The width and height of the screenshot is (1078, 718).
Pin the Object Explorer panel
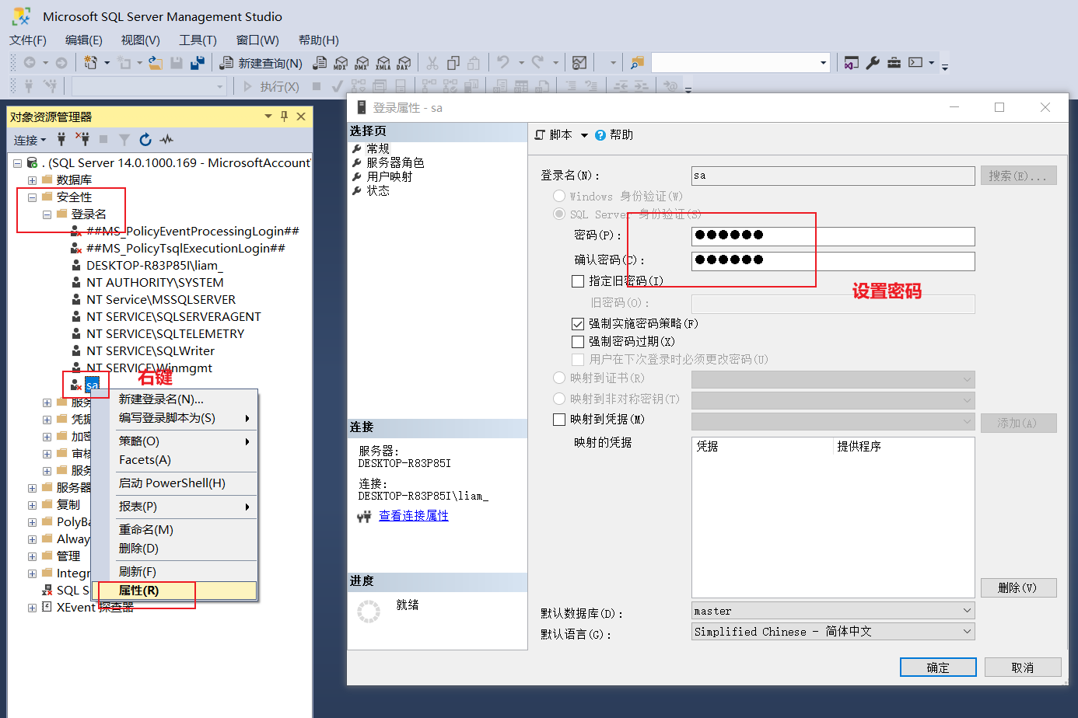tap(285, 117)
